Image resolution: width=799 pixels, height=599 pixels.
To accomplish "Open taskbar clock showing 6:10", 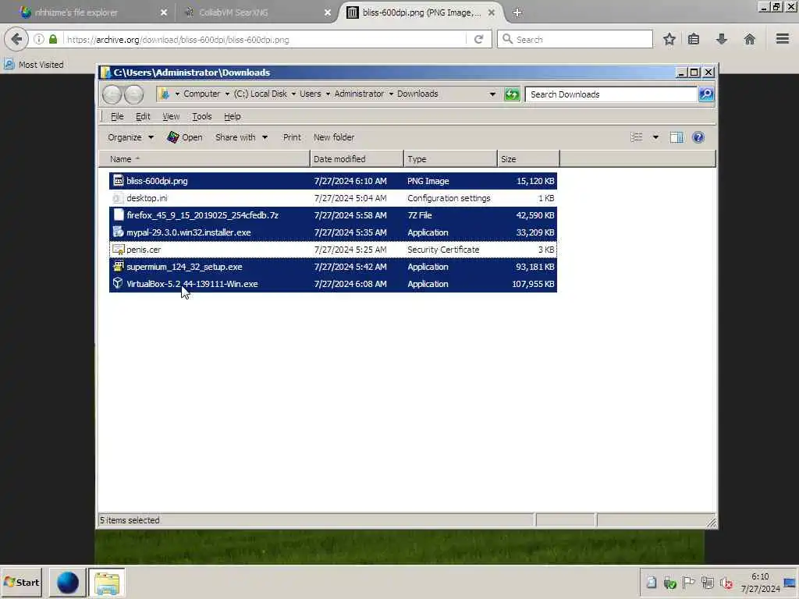I will pos(760,583).
